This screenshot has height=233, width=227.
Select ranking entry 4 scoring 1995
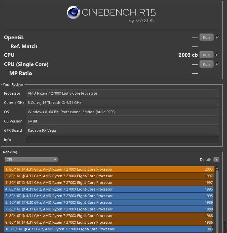tap(109, 189)
